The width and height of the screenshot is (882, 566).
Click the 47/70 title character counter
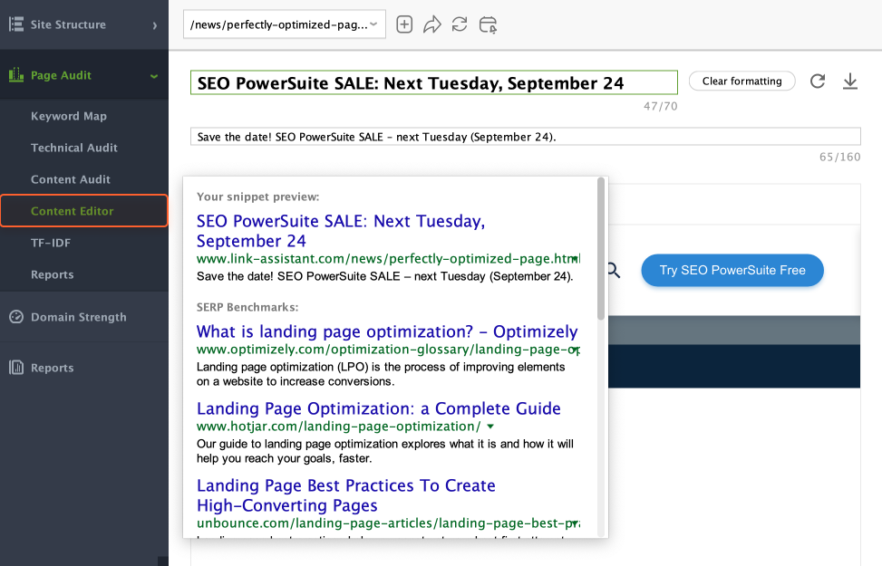coord(661,106)
